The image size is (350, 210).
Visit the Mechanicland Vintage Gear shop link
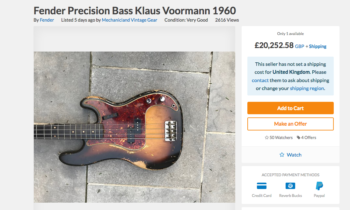click(129, 20)
